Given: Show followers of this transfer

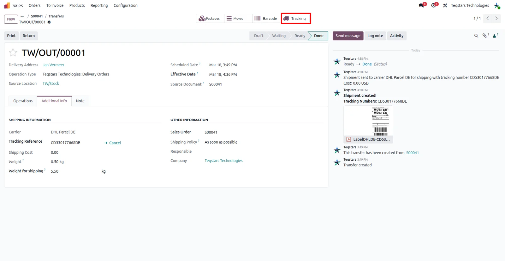Looking at the screenshot, I should coord(495,36).
